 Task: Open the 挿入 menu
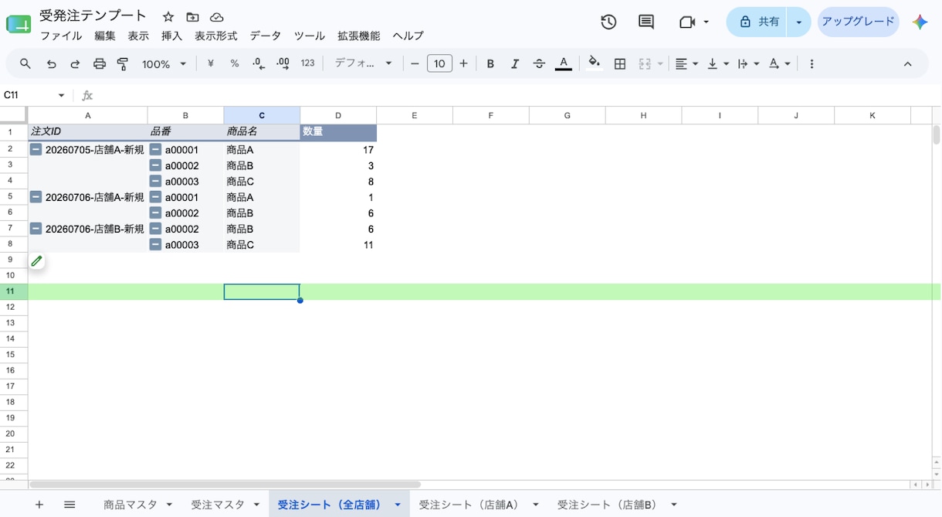click(171, 36)
